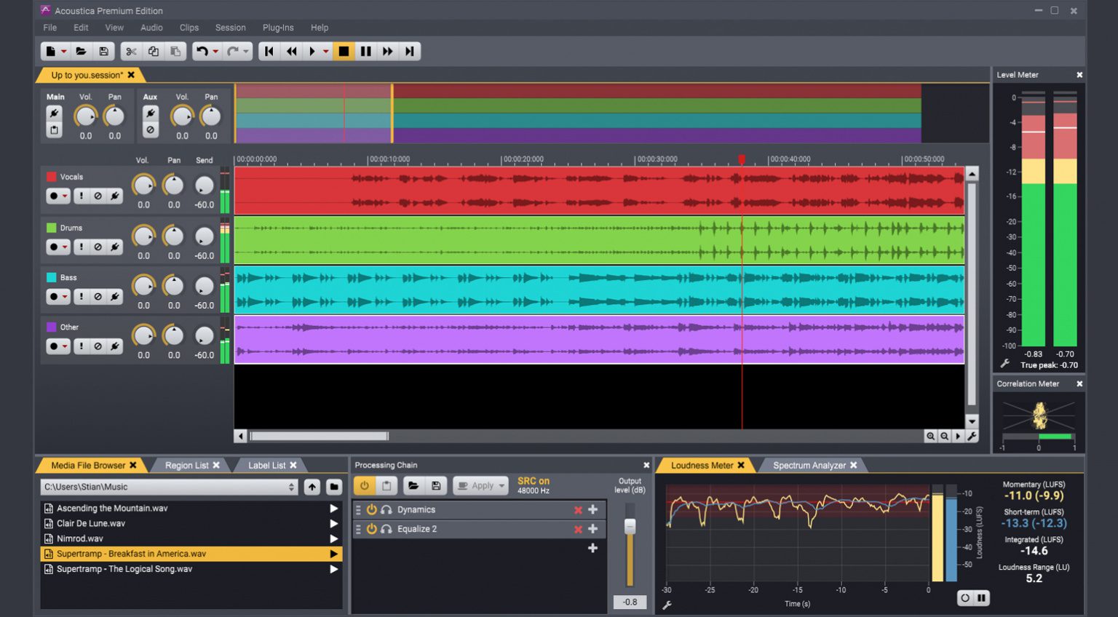Save the session using the floppy disk icon
The image size is (1118, 617).
coord(104,51)
